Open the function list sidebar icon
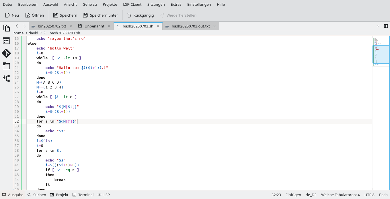 click(x=6, y=41)
